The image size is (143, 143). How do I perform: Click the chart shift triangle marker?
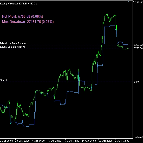coord(128,2)
